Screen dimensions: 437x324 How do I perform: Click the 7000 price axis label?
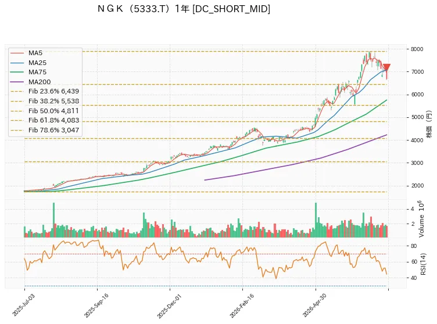tap(417, 72)
